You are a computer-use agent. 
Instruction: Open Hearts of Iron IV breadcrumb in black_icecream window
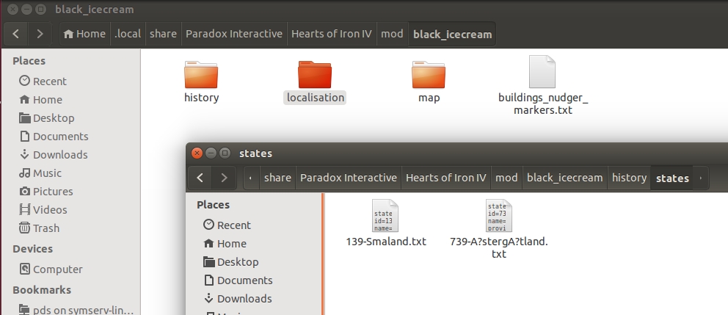tap(332, 34)
